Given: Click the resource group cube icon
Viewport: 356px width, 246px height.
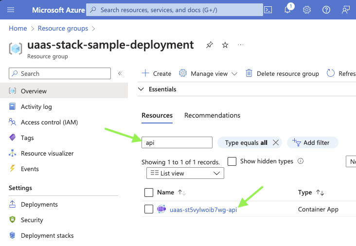Looking at the screenshot, I should (16, 49).
